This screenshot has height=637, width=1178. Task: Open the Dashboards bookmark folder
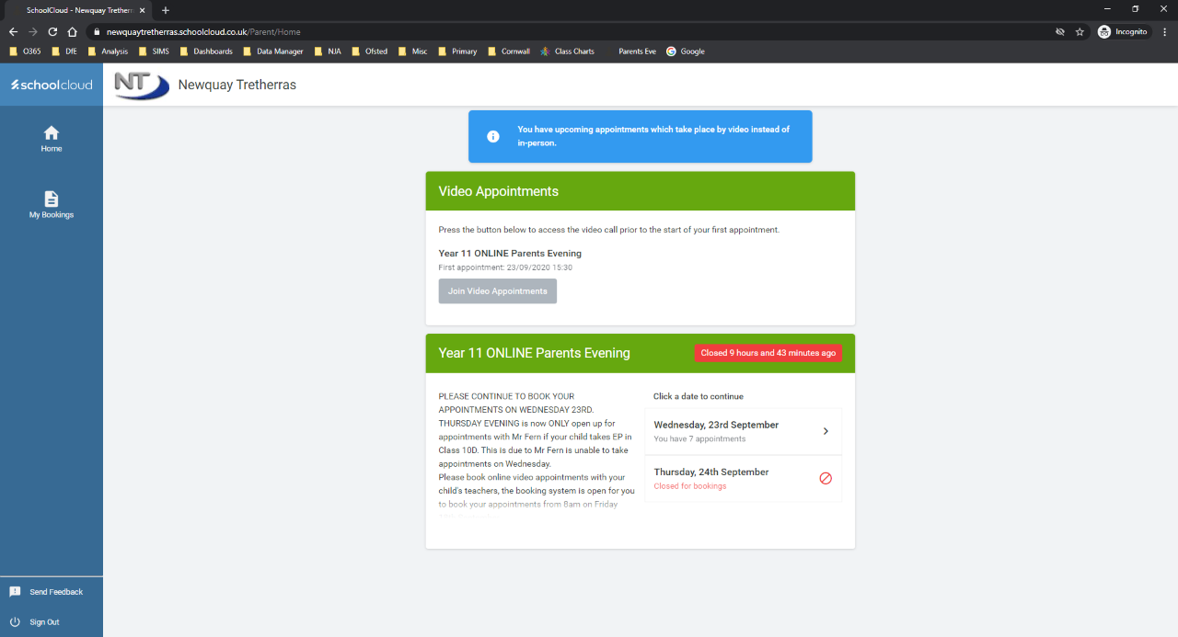point(205,51)
